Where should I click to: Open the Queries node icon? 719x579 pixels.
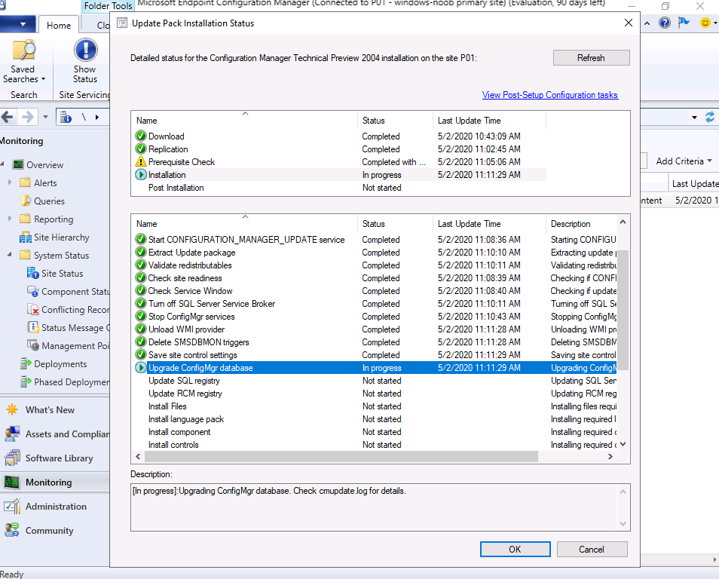coord(26,201)
